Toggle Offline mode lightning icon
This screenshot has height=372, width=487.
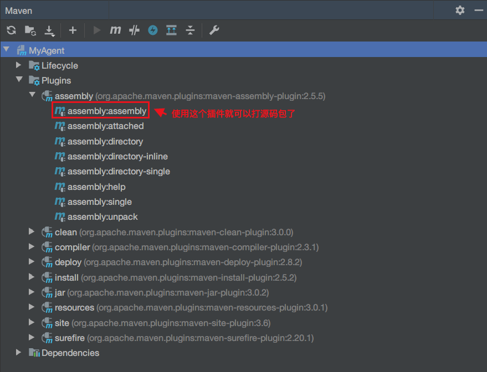coord(153,30)
